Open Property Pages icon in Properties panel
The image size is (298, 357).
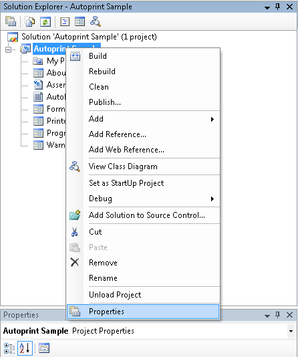pyautogui.click(x=44, y=348)
